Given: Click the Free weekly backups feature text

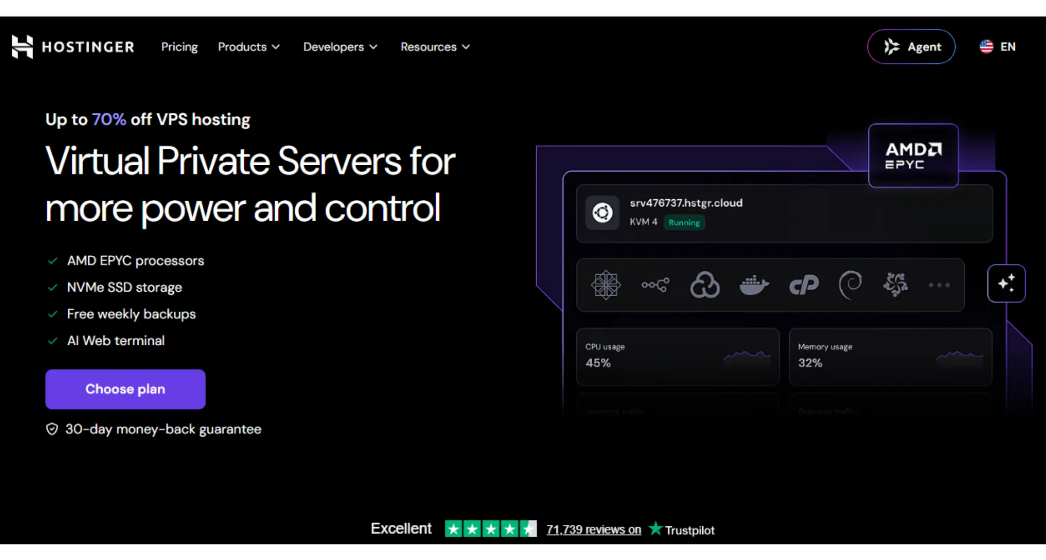Looking at the screenshot, I should 131,314.
